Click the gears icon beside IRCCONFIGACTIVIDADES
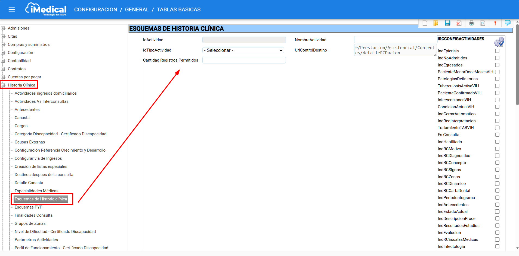519x256 pixels. click(x=499, y=42)
